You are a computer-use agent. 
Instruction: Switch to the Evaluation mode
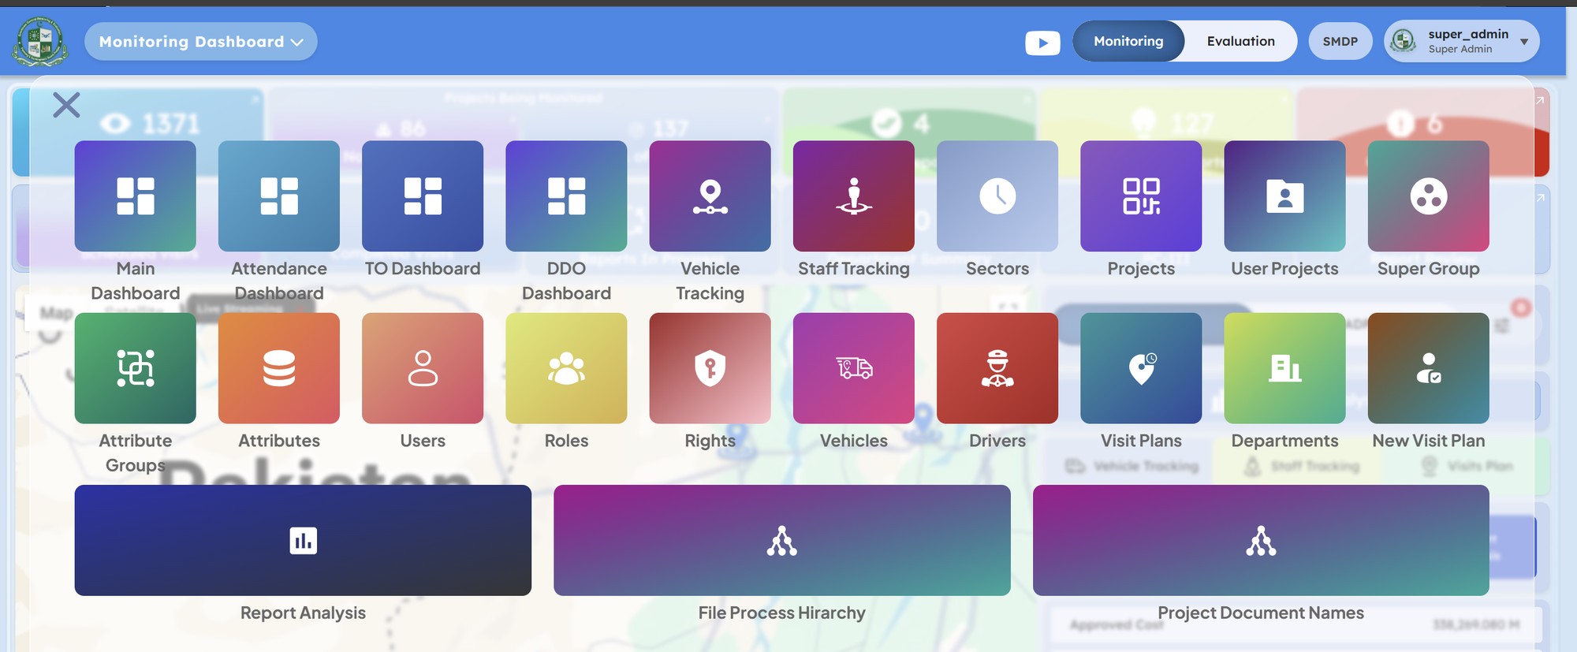click(x=1240, y=41)
